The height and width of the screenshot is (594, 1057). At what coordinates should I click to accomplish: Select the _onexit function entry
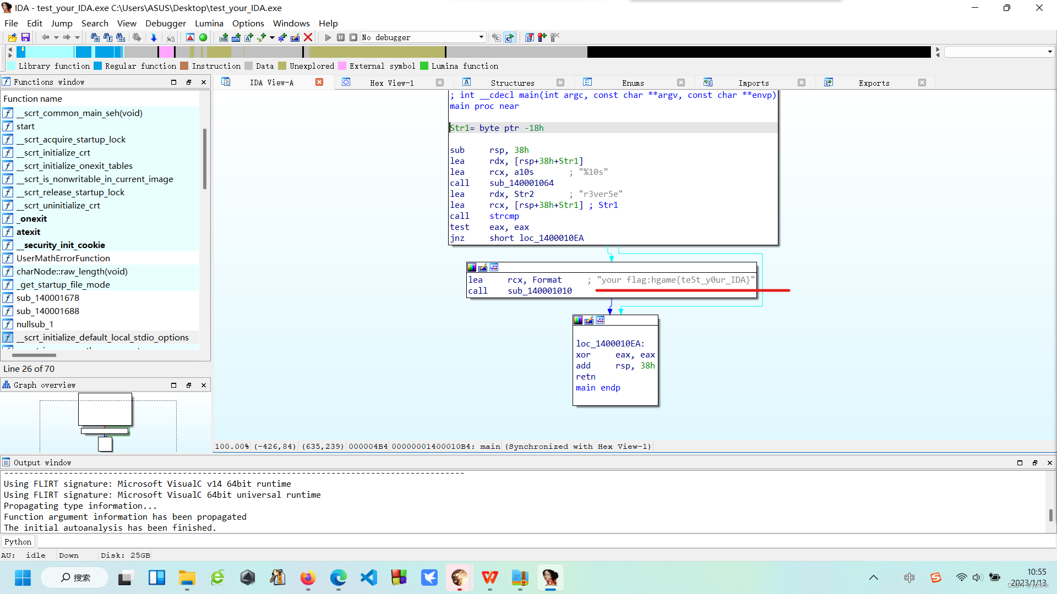pyautogui.click(x=100, y=219)
